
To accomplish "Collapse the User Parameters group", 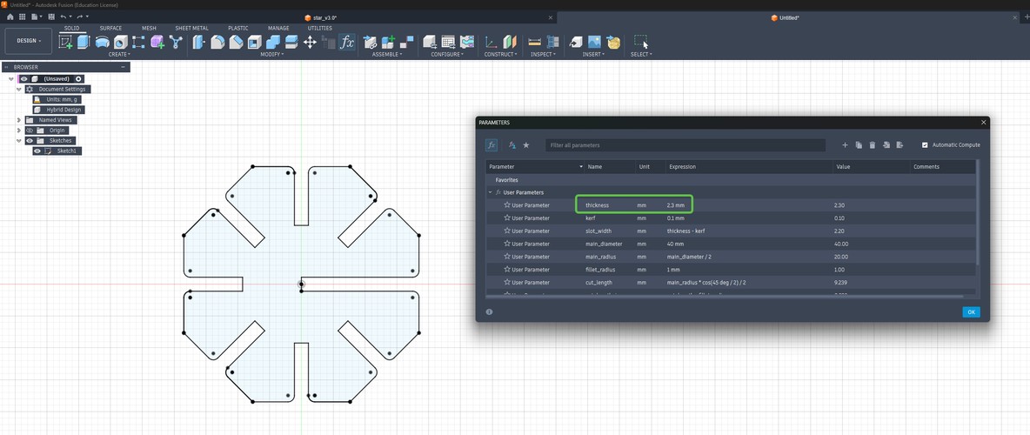I will click(x=490, y=192).
